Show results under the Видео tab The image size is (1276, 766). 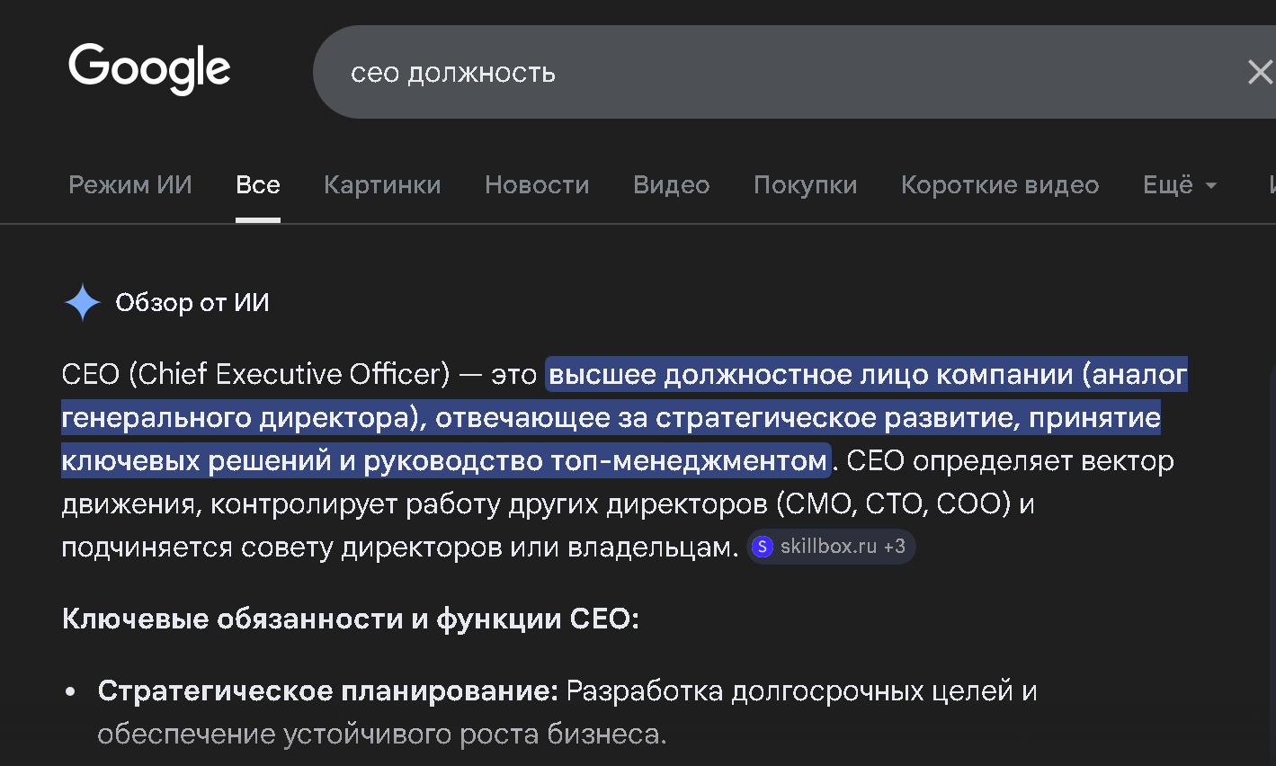click(x=671, y=185)
